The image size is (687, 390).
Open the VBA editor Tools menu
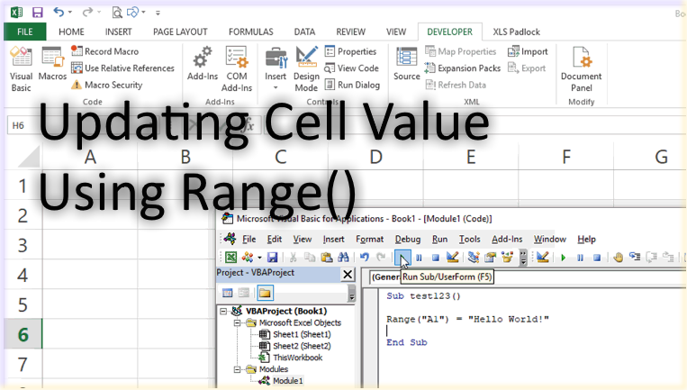469,240
